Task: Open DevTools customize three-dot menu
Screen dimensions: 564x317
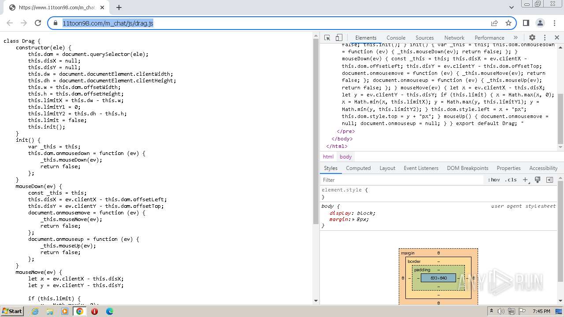Action: 545,38
